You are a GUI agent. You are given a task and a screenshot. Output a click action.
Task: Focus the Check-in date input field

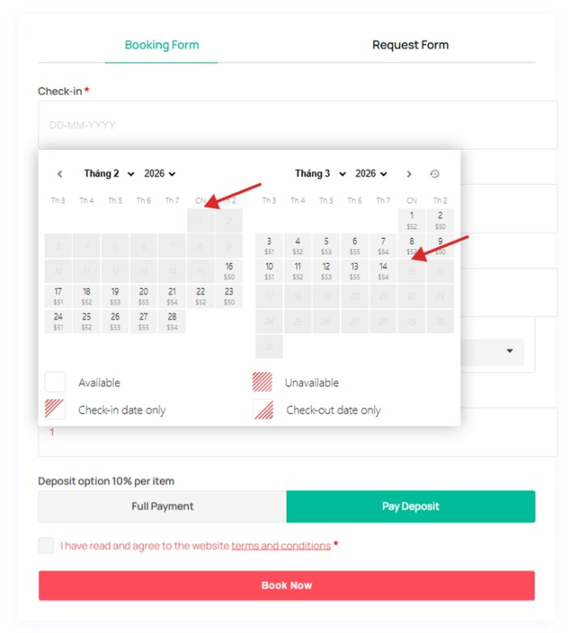pos(297,125)
